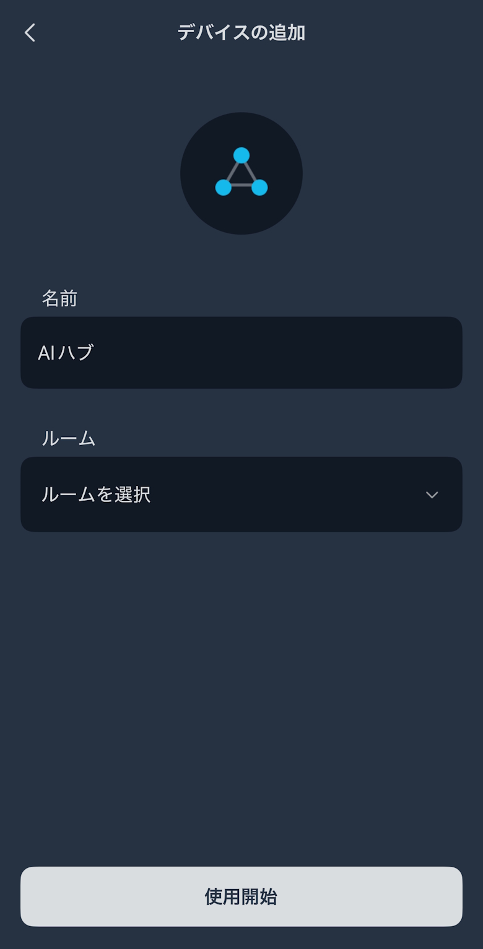This screenshot has height=949, width=483.
Task: Click the 名前 field label
Action: tap(59, 298)
